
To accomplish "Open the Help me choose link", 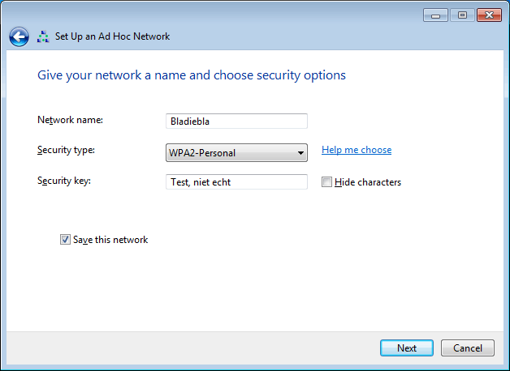I will 357,150.
